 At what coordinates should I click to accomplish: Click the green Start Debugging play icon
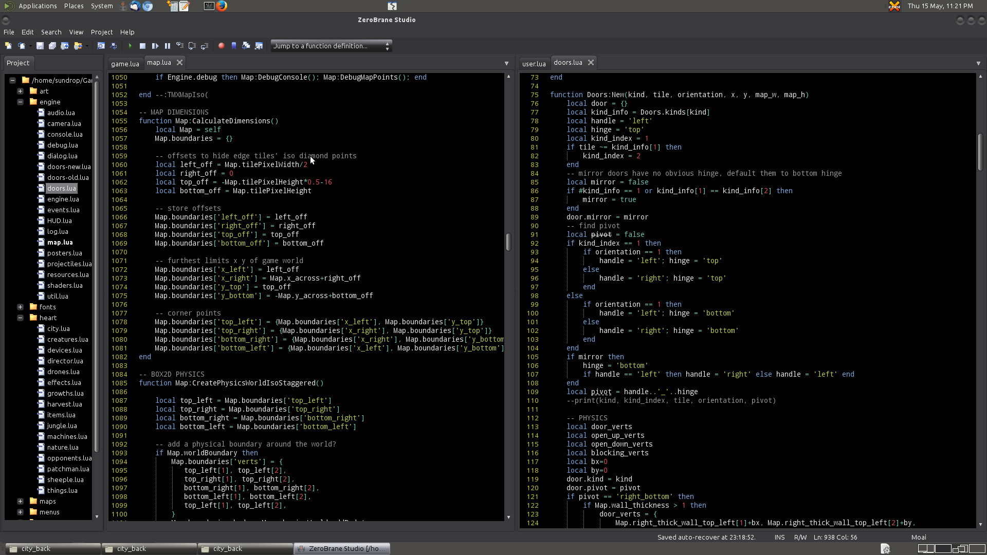pos(130,46)
